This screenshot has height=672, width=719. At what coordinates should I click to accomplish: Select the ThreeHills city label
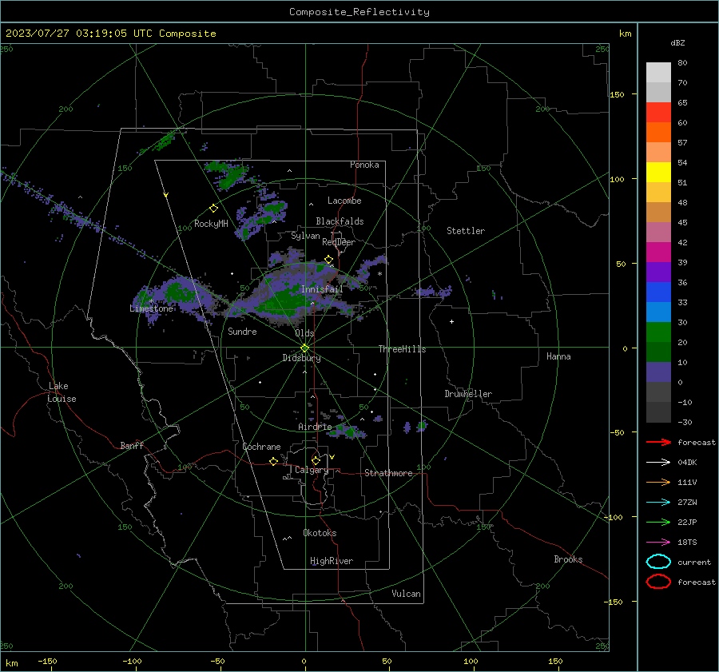402,349
